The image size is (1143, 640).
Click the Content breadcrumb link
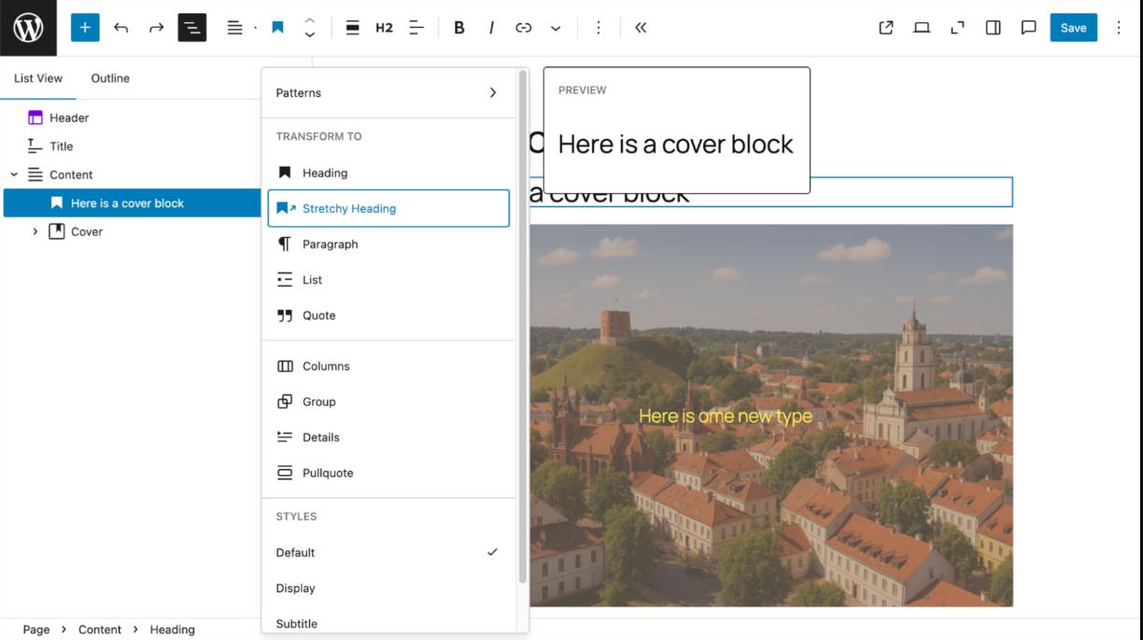(x=100, y=630)
